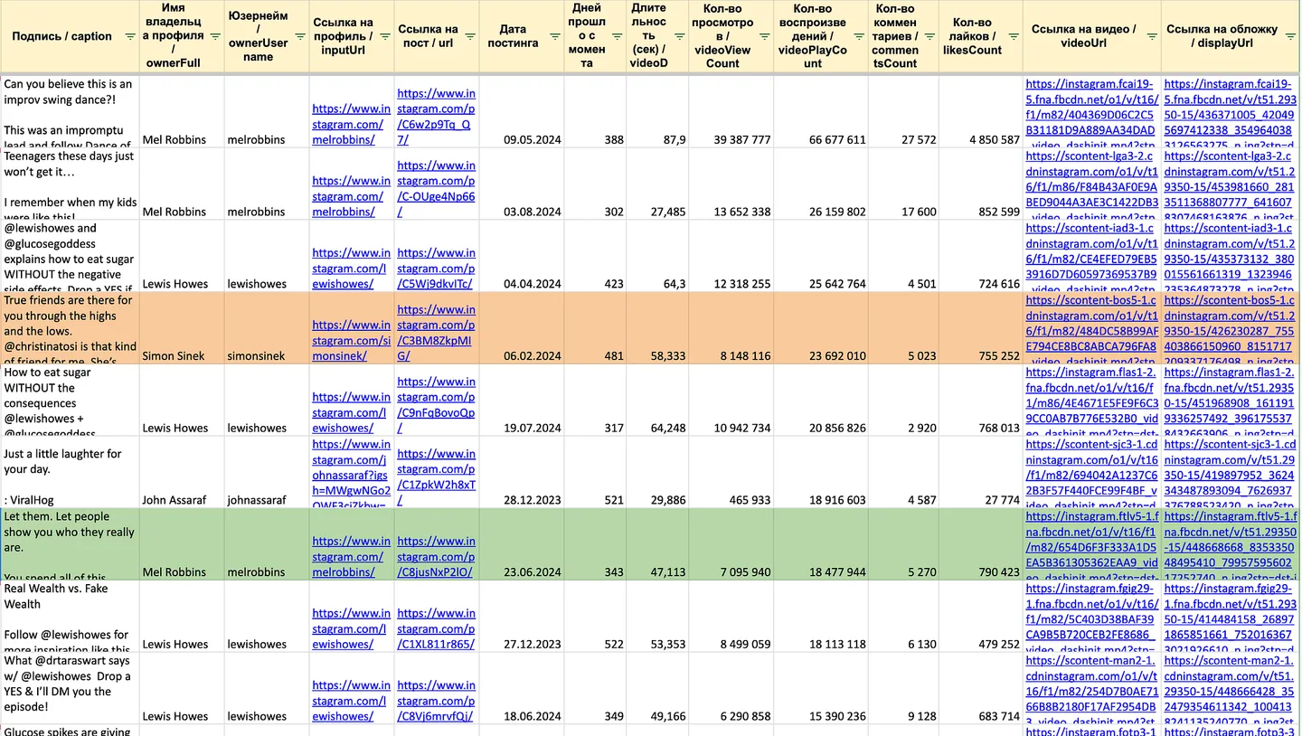
Task: Open filter for Имя владельца профиля column
Action: pos(215,37)
